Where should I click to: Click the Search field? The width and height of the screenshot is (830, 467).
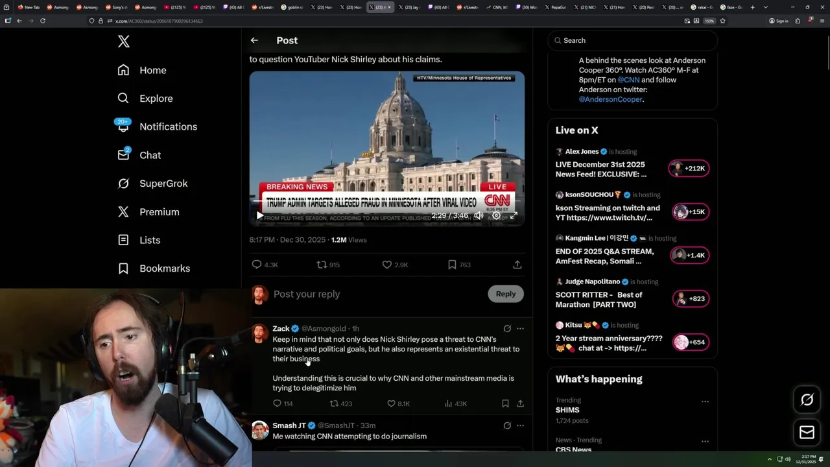[633, 40]
